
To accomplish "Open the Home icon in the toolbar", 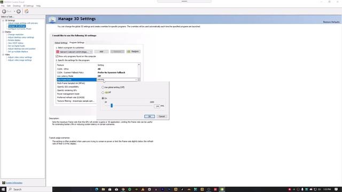I will tap(27, 11).
